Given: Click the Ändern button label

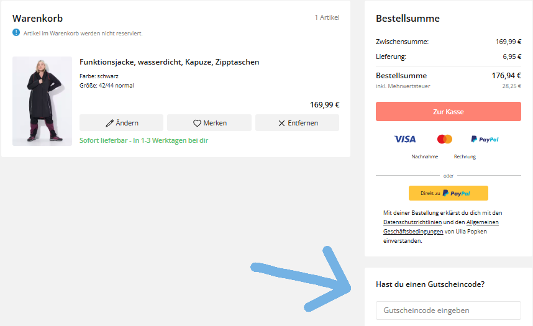Looking at the screenshot, I should pos(127,123).
